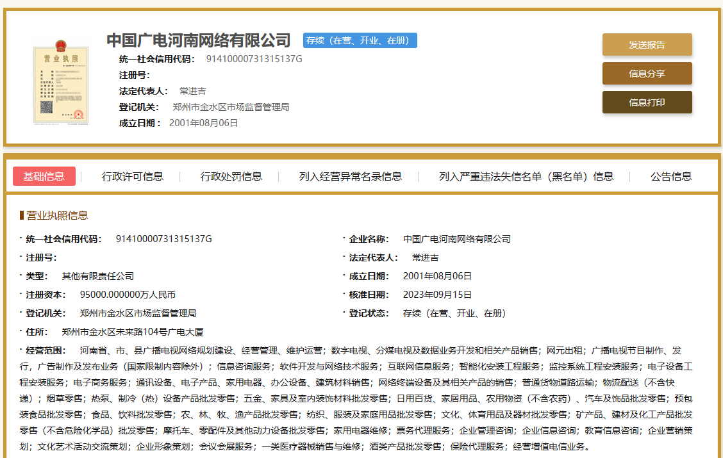Screen dimensions: 723x458
Task: Click the 类型 label
Action: click(x=37, y=276)
